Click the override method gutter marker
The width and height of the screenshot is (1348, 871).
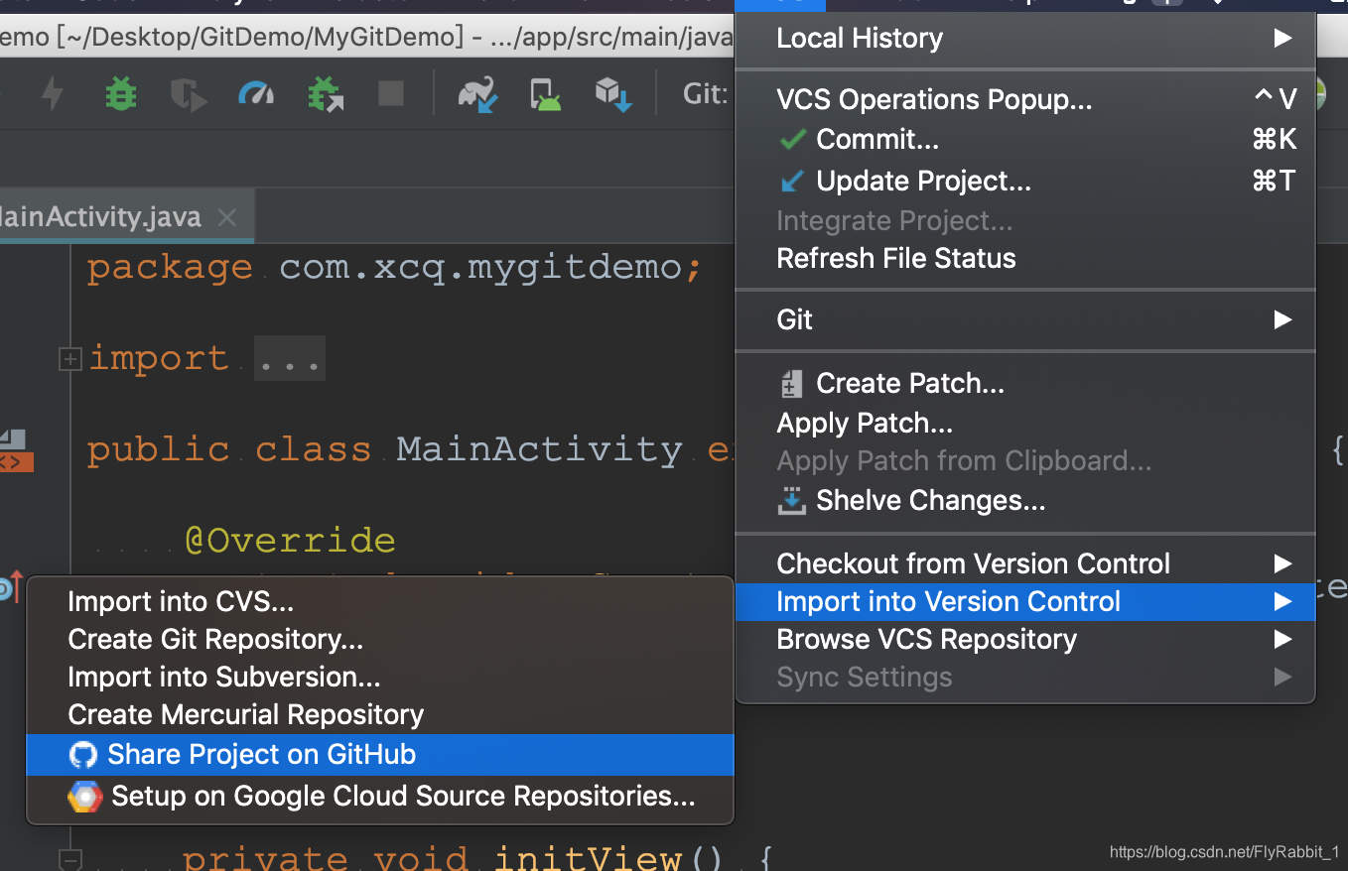pos(9,587)
